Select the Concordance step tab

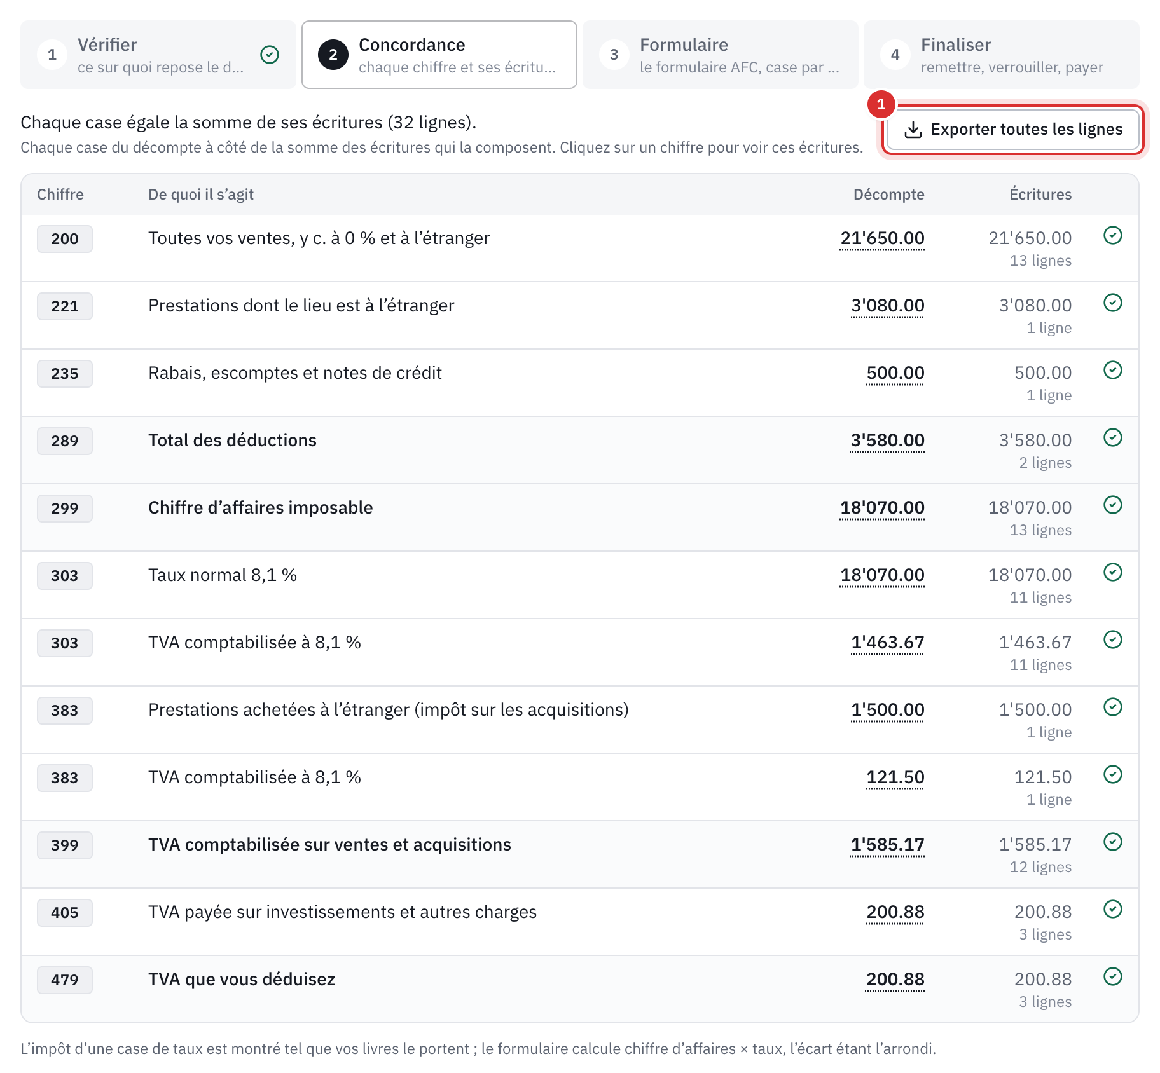[439, 55]
